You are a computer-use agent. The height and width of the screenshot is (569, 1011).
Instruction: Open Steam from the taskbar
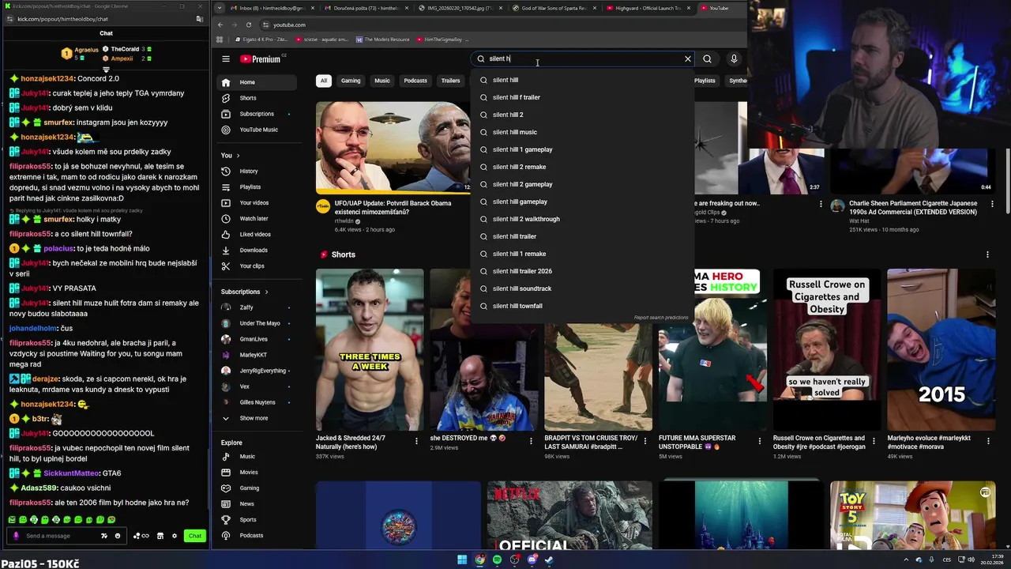[549, 560]
